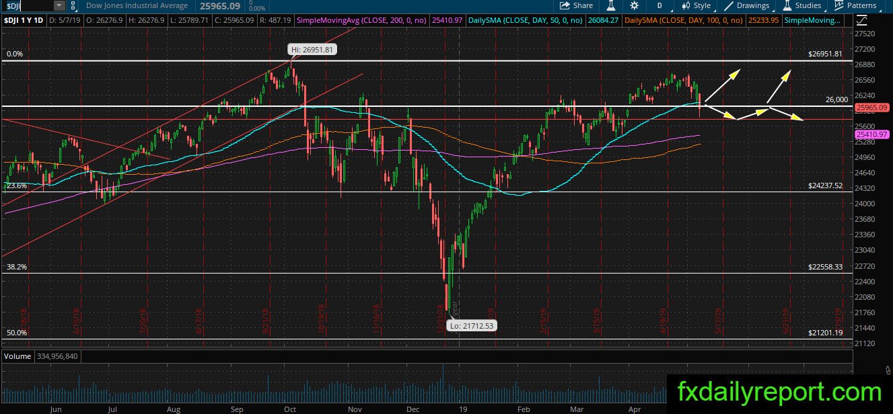The height and width of the screenshot is (414, 893).
Task: Click the Style candlestick icon
Action: (686, 5)
